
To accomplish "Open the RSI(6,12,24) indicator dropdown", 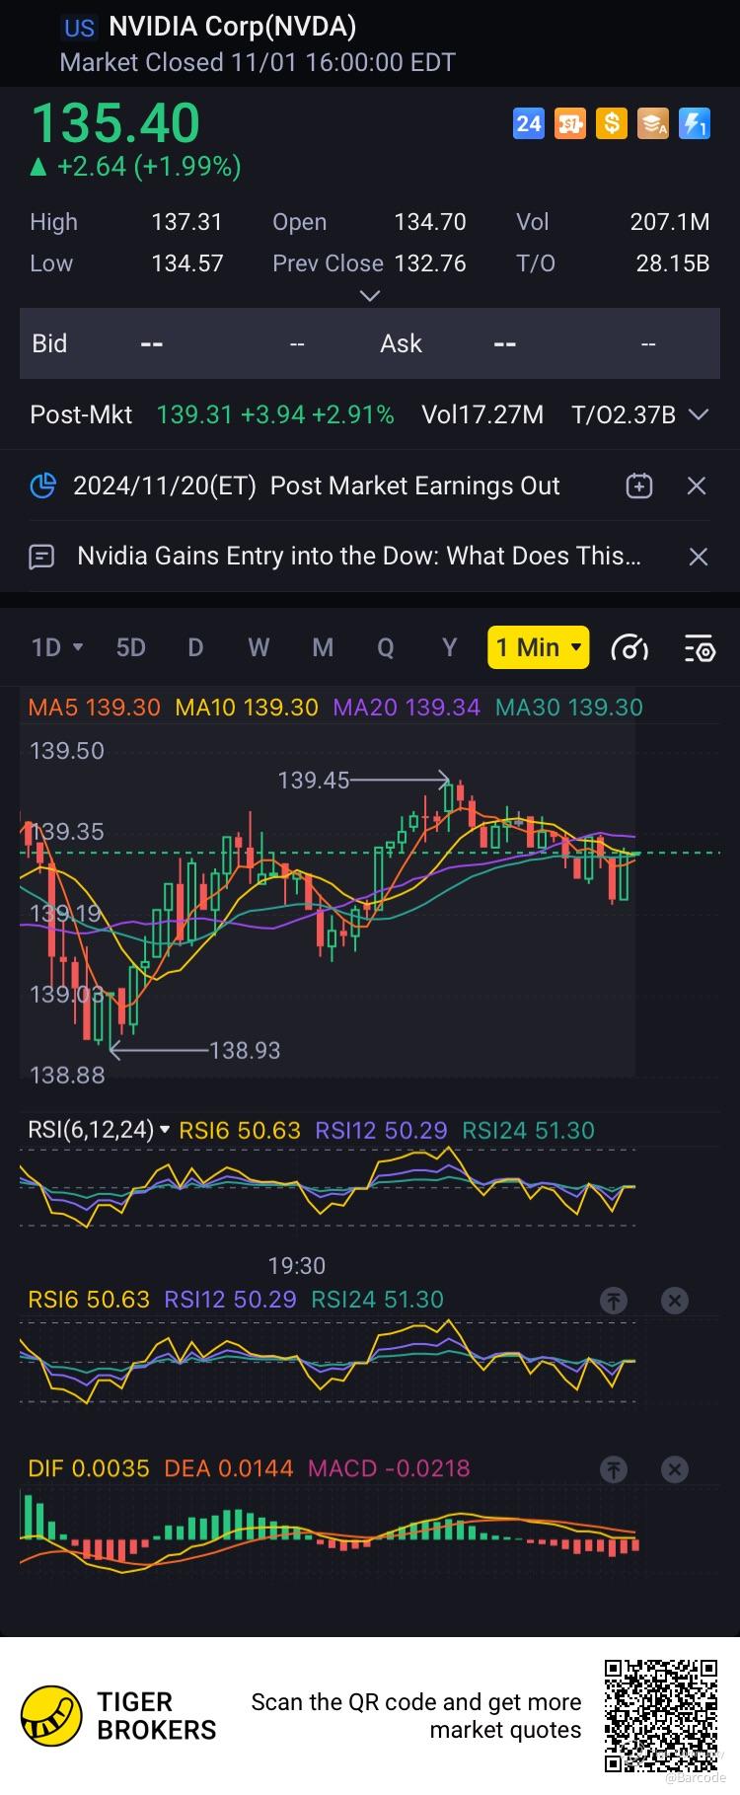I will [99, 1130].
